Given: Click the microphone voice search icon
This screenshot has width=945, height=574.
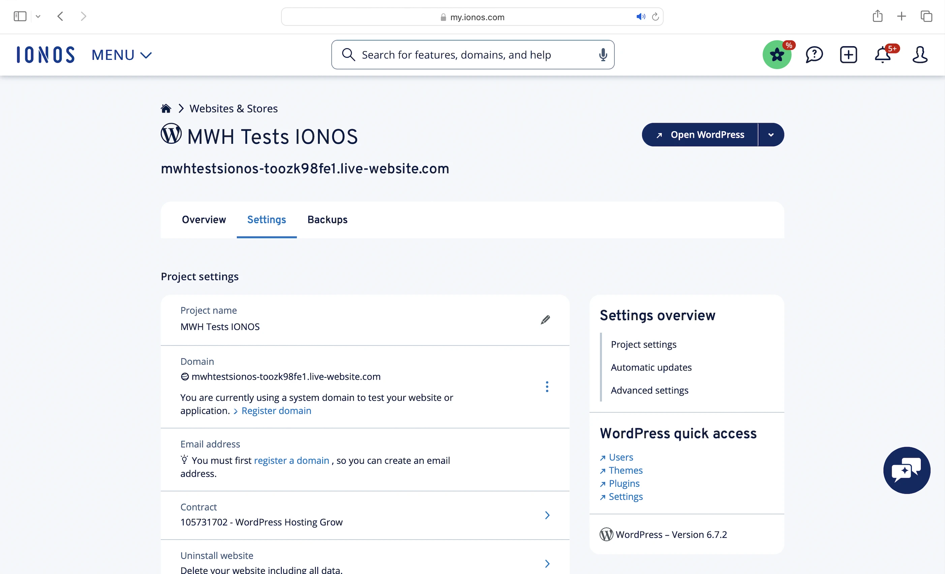Looking at the screenshot, I should tap(603, 55).
